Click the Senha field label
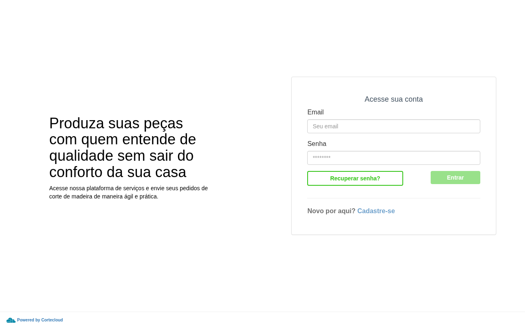This screenshot has height=328, width=525. coord(317,144)
